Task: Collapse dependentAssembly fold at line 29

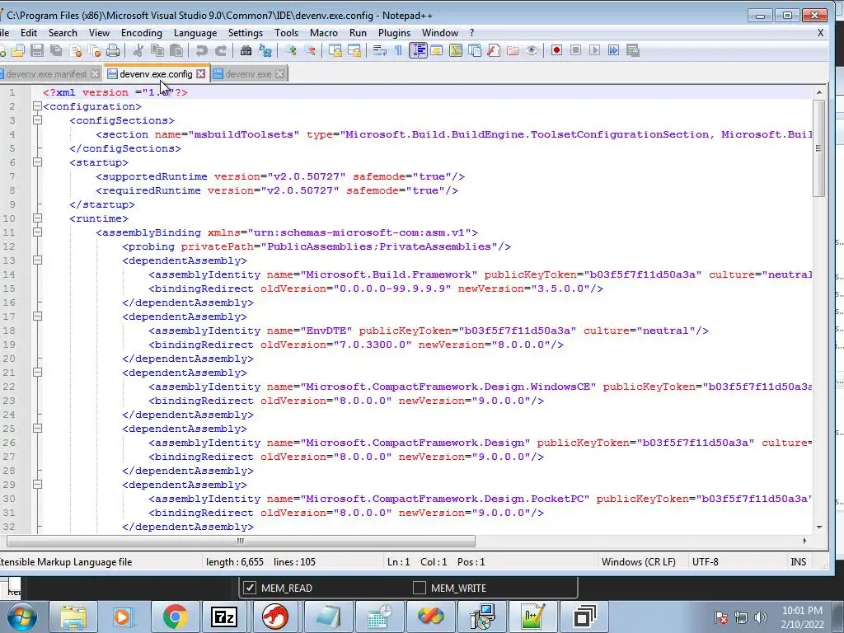Action: point(37,485)
